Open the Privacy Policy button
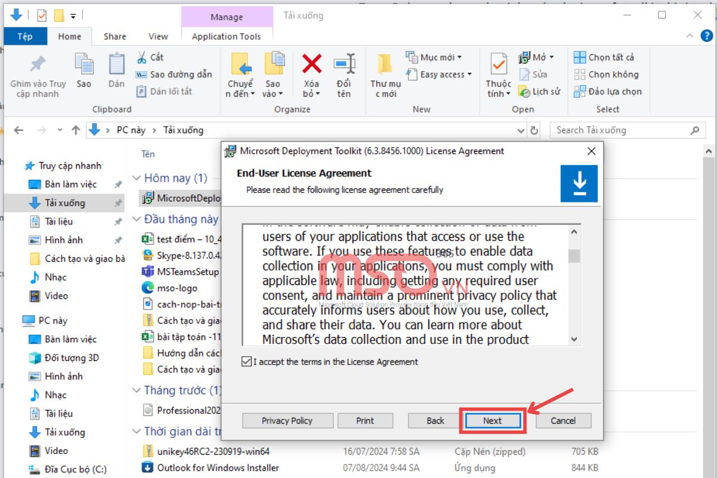The height and width of the screenshot is (478, 717). [287, 421]
